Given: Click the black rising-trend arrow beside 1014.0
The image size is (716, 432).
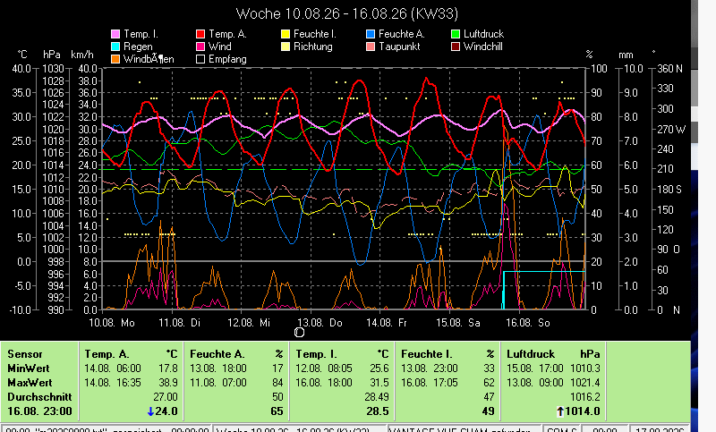Looking at the screenshot, I should coord(560,411).
